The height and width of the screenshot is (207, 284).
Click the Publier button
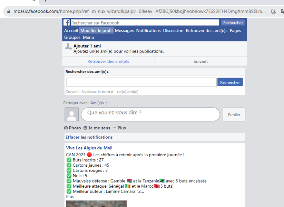coord(234,115)
